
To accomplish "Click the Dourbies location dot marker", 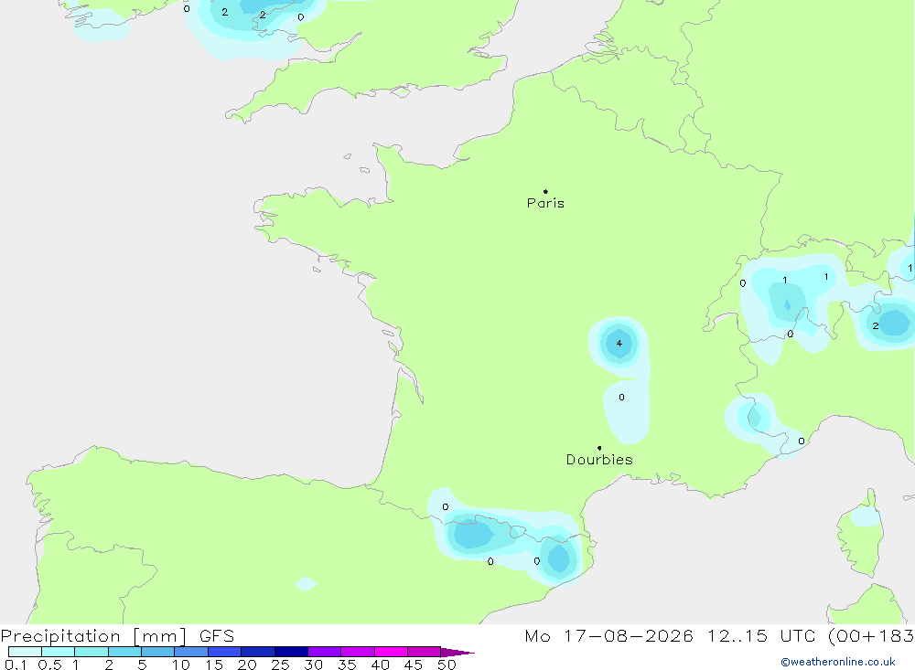I will 599,448.
